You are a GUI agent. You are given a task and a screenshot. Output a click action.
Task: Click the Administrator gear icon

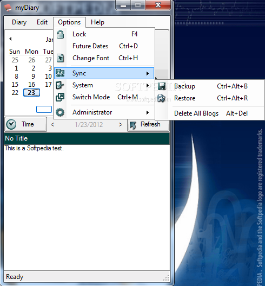tap(60, 112)
